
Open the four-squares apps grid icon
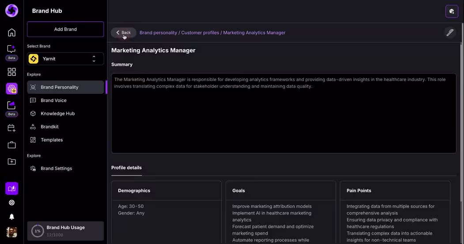[11, 72]
